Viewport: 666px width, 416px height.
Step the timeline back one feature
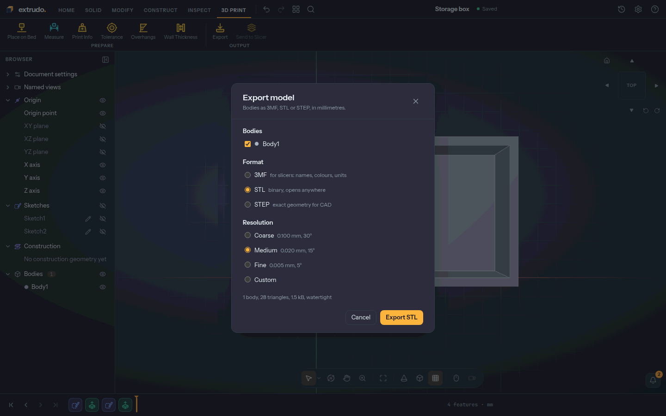tap(26, 405)
